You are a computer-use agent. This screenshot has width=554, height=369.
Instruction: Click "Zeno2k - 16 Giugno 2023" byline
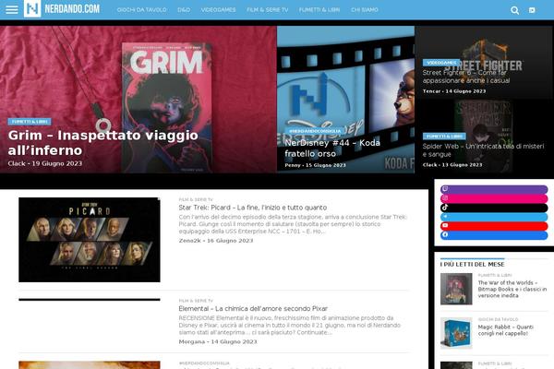coord(216,241)
